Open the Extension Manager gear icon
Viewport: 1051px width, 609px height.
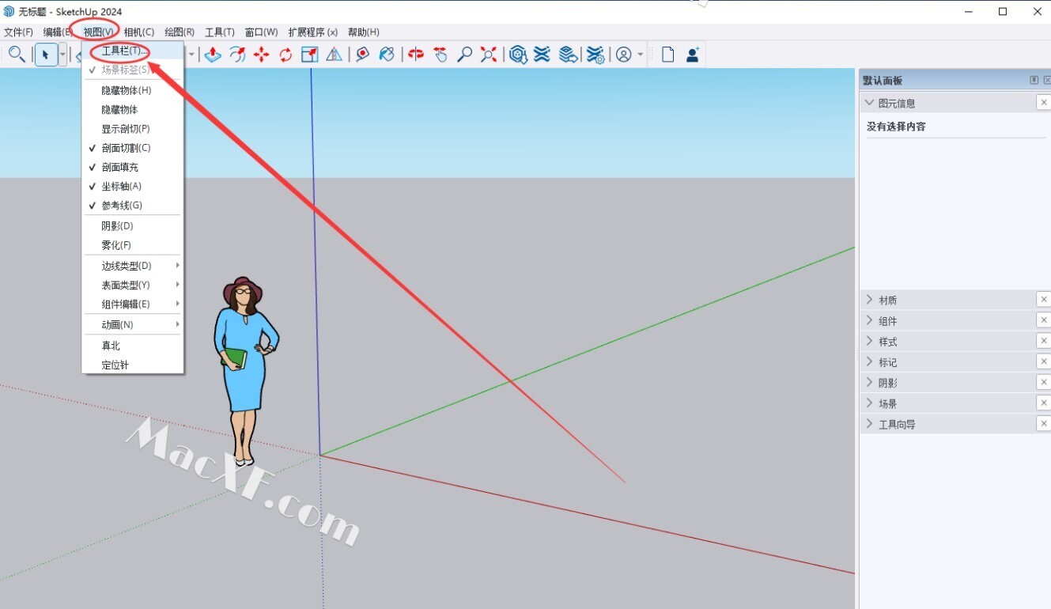pyautogui.click(x=595, y=55)
